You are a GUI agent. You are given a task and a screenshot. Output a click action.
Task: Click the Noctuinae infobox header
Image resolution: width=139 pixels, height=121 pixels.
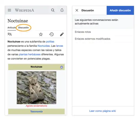coord(36,67)
